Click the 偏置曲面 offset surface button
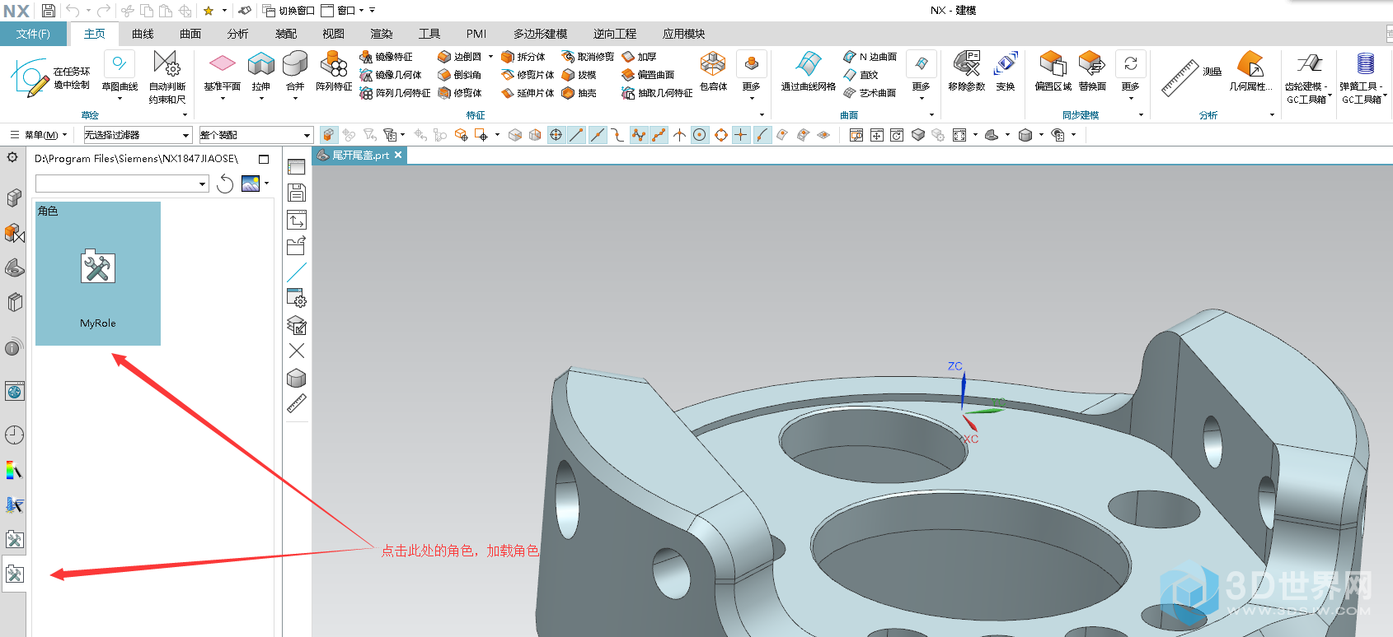The width and height of the screenshot is (1393, 637). pos(648,75)
